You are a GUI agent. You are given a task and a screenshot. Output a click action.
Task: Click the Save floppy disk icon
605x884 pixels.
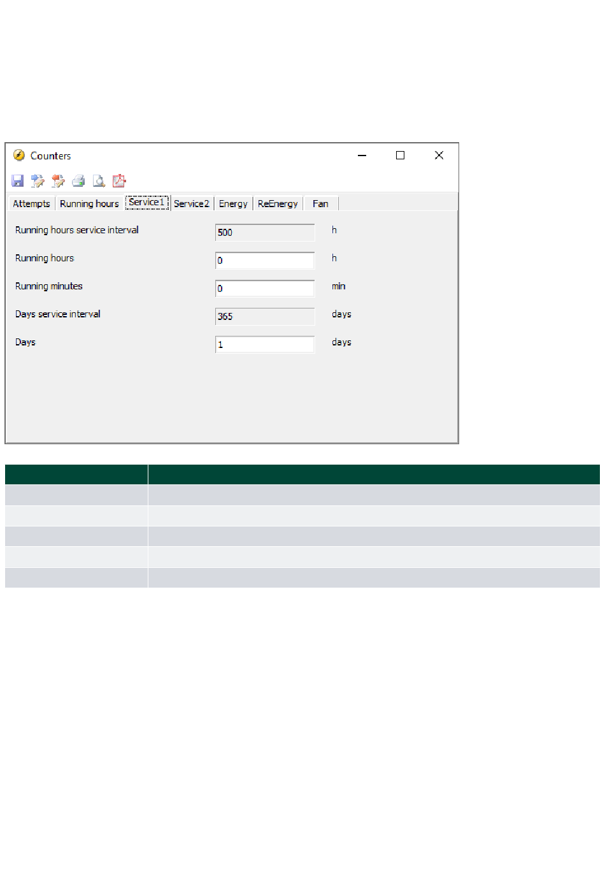(x=18, y=181)
